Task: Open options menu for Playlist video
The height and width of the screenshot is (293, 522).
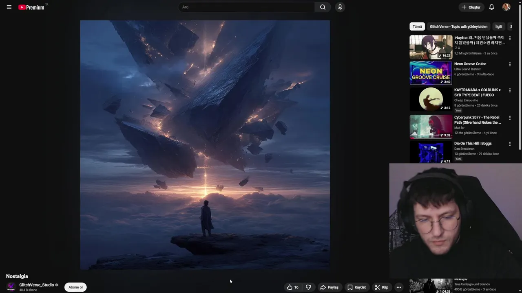Action: tap(510, 38)
